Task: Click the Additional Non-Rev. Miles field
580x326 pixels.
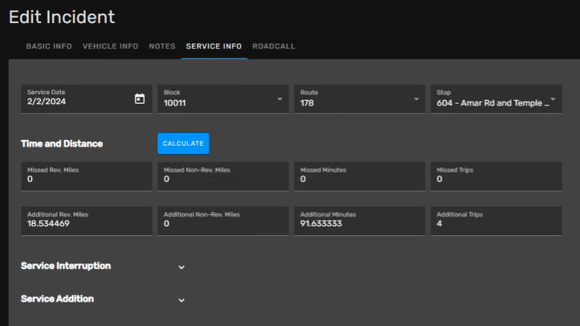Action: coord(223,223)
